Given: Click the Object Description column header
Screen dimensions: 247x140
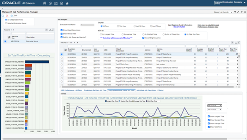Looking at the screenshot, I should 120,50.
